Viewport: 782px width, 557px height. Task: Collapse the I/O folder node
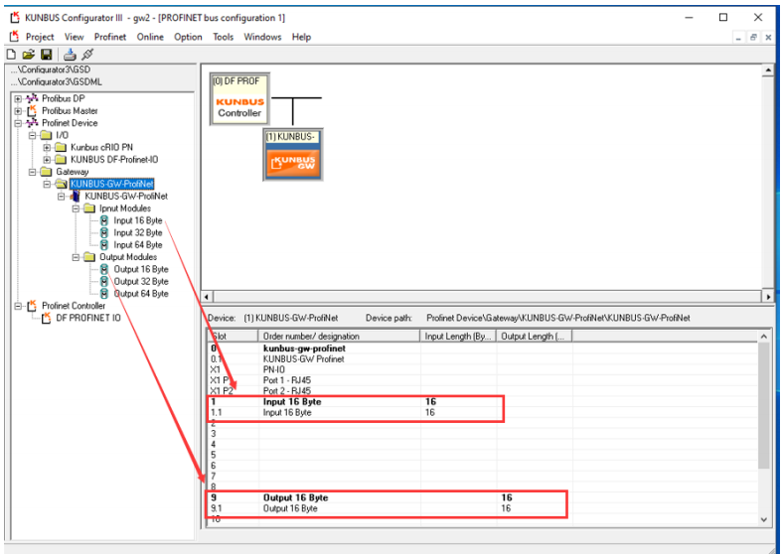coord(33,135)
